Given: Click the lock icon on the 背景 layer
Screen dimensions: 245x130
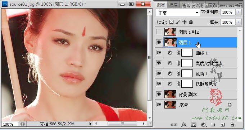Looking at the screenshot, I should pyautogui.click(x=230, y=105).
